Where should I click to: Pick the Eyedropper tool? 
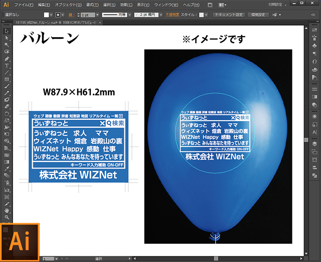click(7, 169)
